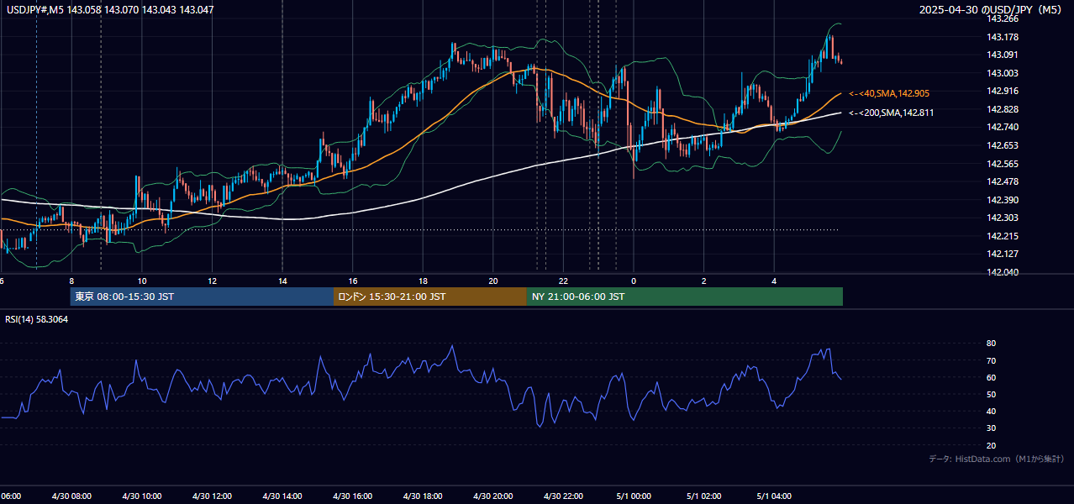Click the 4/30 12:00 date axis label
This screenshot has width=1074, height=504.
tap(212, 496)
